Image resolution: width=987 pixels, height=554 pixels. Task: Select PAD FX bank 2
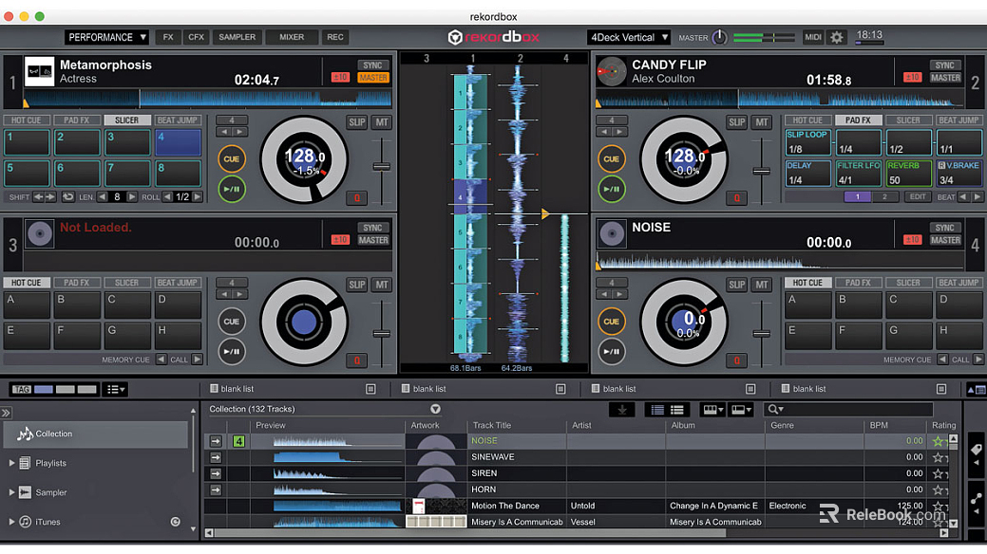click(884, 196)
